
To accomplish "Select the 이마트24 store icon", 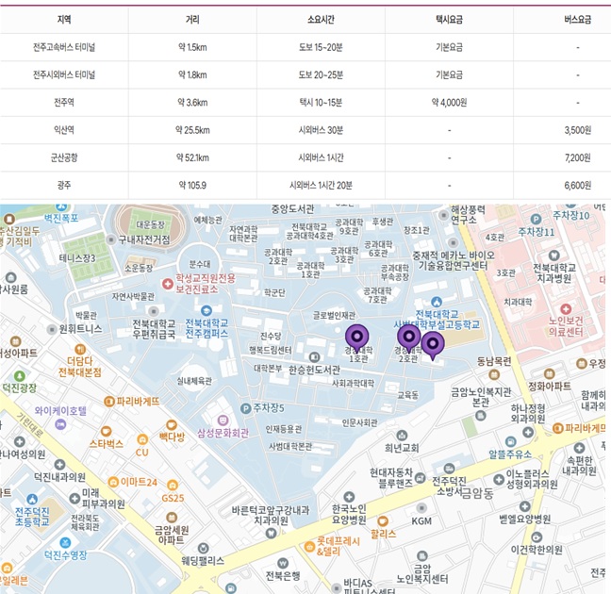I will click(111, 483).
